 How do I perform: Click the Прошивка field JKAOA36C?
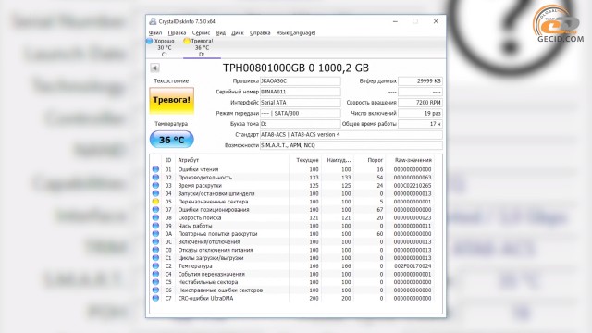301,81
